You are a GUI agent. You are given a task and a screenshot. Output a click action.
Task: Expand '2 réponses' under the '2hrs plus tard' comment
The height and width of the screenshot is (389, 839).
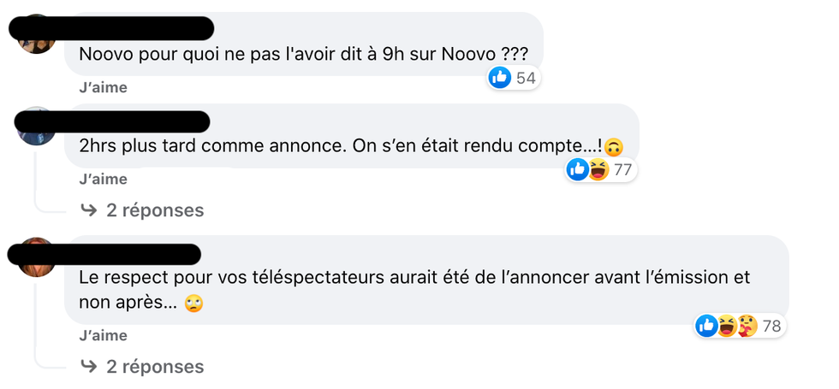pos(154,209)
